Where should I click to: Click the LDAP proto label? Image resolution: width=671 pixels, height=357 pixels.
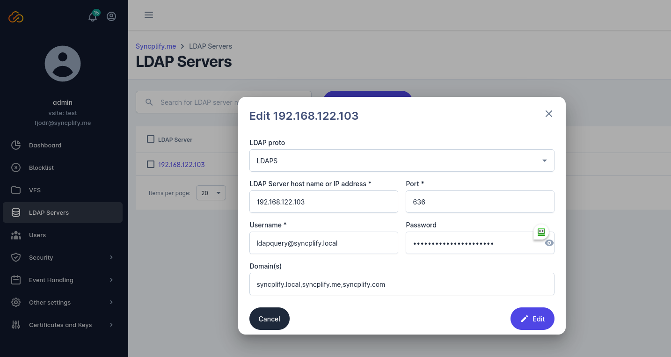(x=267, y=143)
